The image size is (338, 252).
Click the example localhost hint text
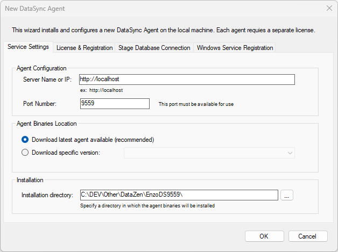pos(101,90)
